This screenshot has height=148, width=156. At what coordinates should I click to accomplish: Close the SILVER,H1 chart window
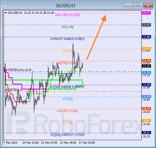[148, 6]
